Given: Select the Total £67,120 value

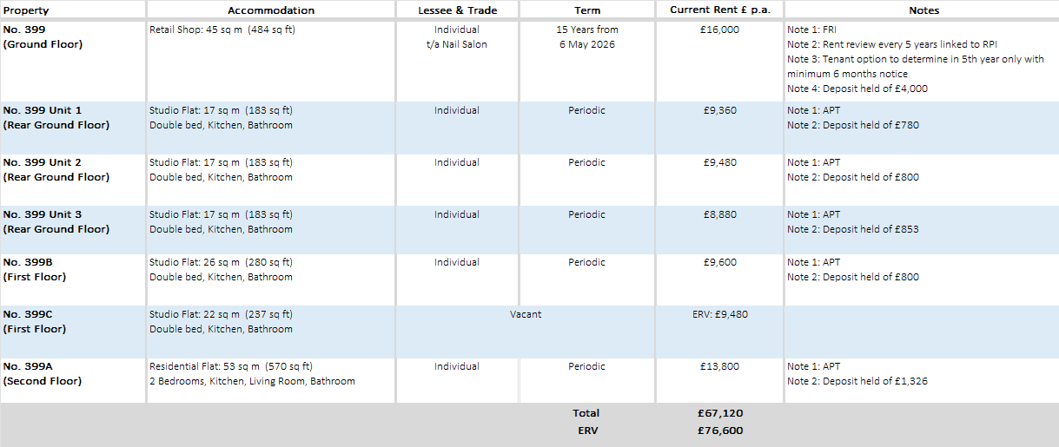Looking at the screenshot, I should point(720,413).
